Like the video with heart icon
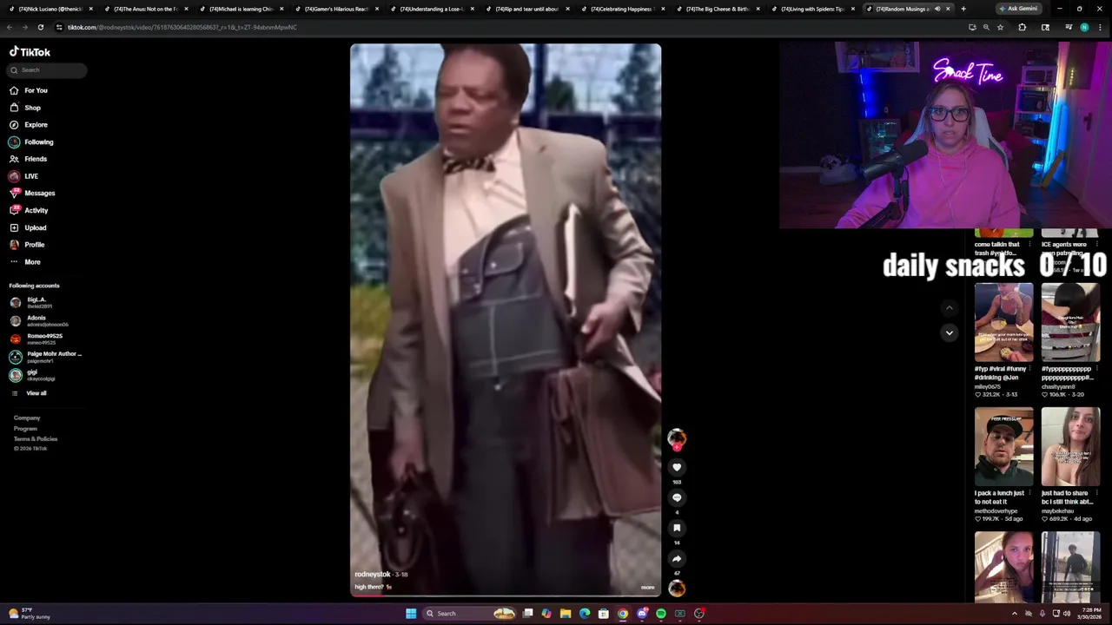The height and width of the screenshot is (625, 1112). pos(677,467)
